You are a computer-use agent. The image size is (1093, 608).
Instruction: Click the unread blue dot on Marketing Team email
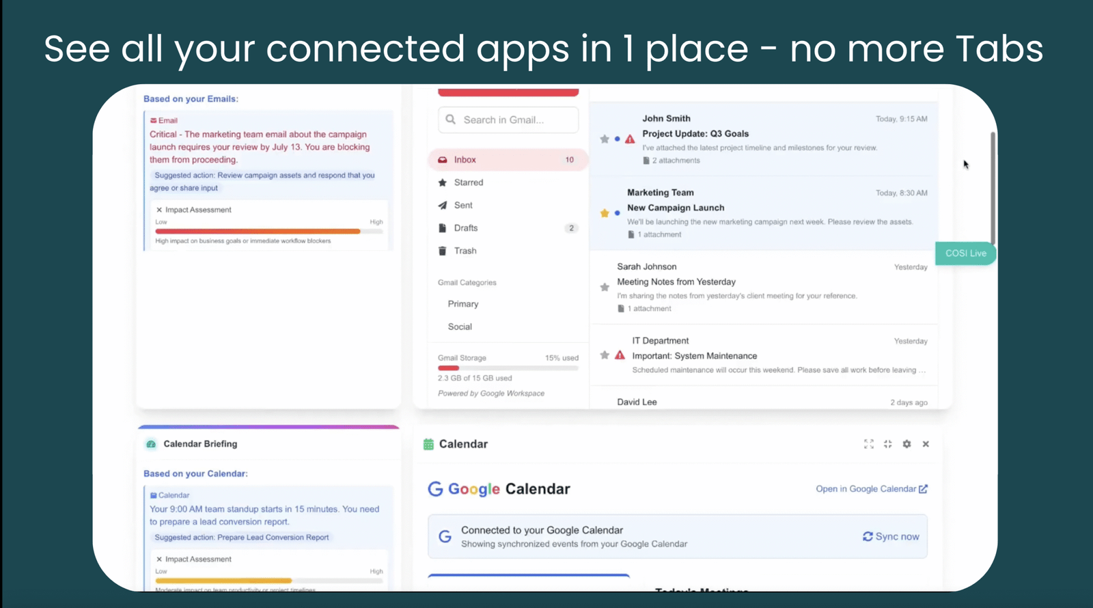[x=618, y=213]
